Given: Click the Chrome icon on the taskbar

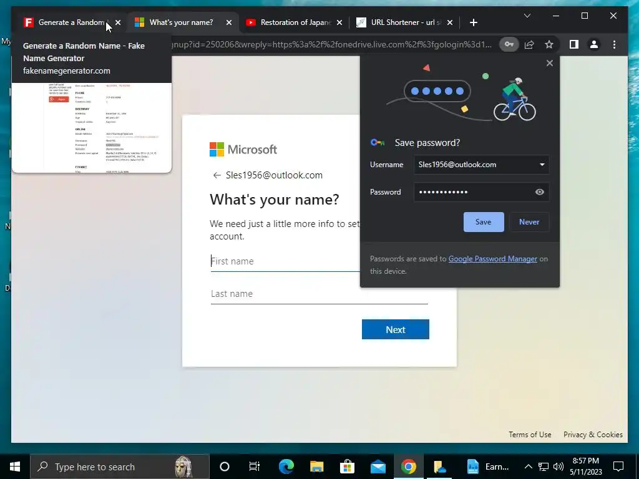Looking at the screenshot, I should click(x=408, y=467).
